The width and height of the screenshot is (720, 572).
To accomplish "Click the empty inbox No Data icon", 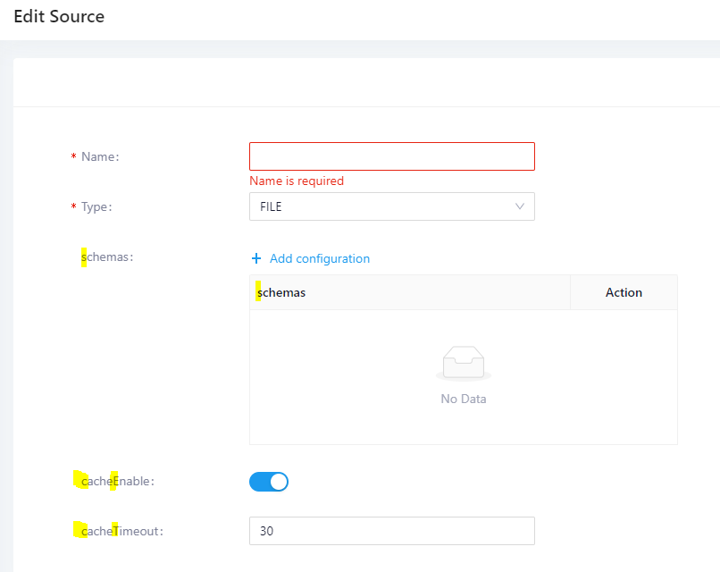I will pos(463,362).
